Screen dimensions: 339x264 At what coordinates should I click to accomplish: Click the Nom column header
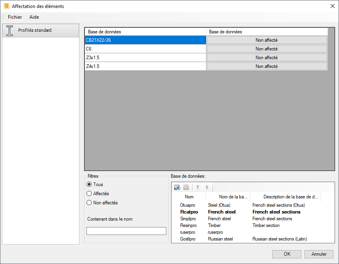[x=189, y=197]
